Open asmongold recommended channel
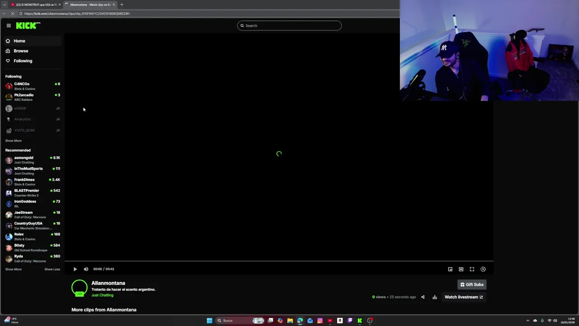 click(32, 160)
